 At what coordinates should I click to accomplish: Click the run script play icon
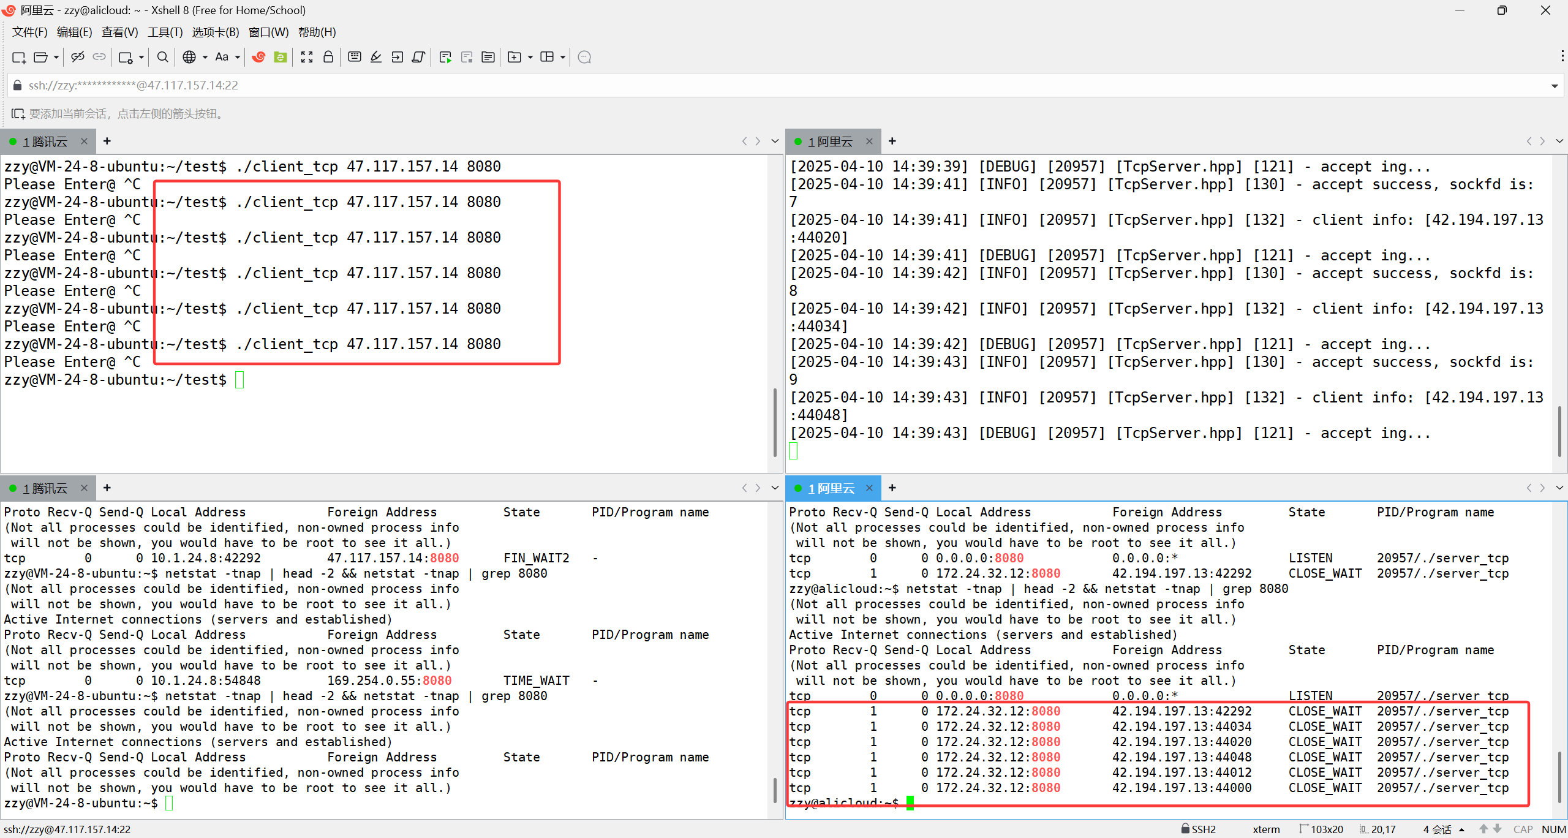tap(445, 57)
